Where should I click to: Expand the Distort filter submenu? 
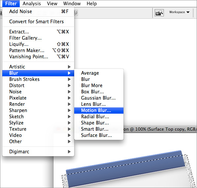tap(38, 85)
